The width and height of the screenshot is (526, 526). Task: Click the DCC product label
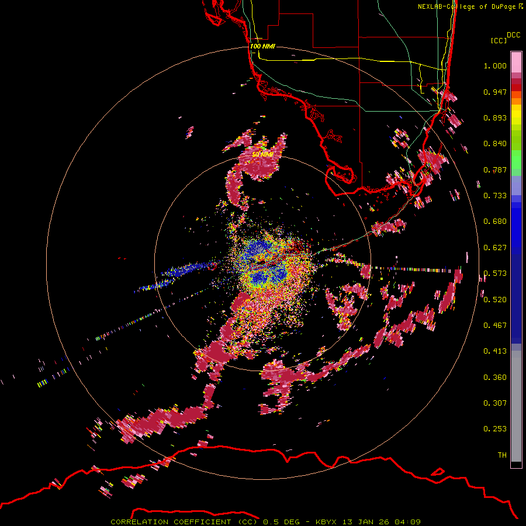click(514, 35)
